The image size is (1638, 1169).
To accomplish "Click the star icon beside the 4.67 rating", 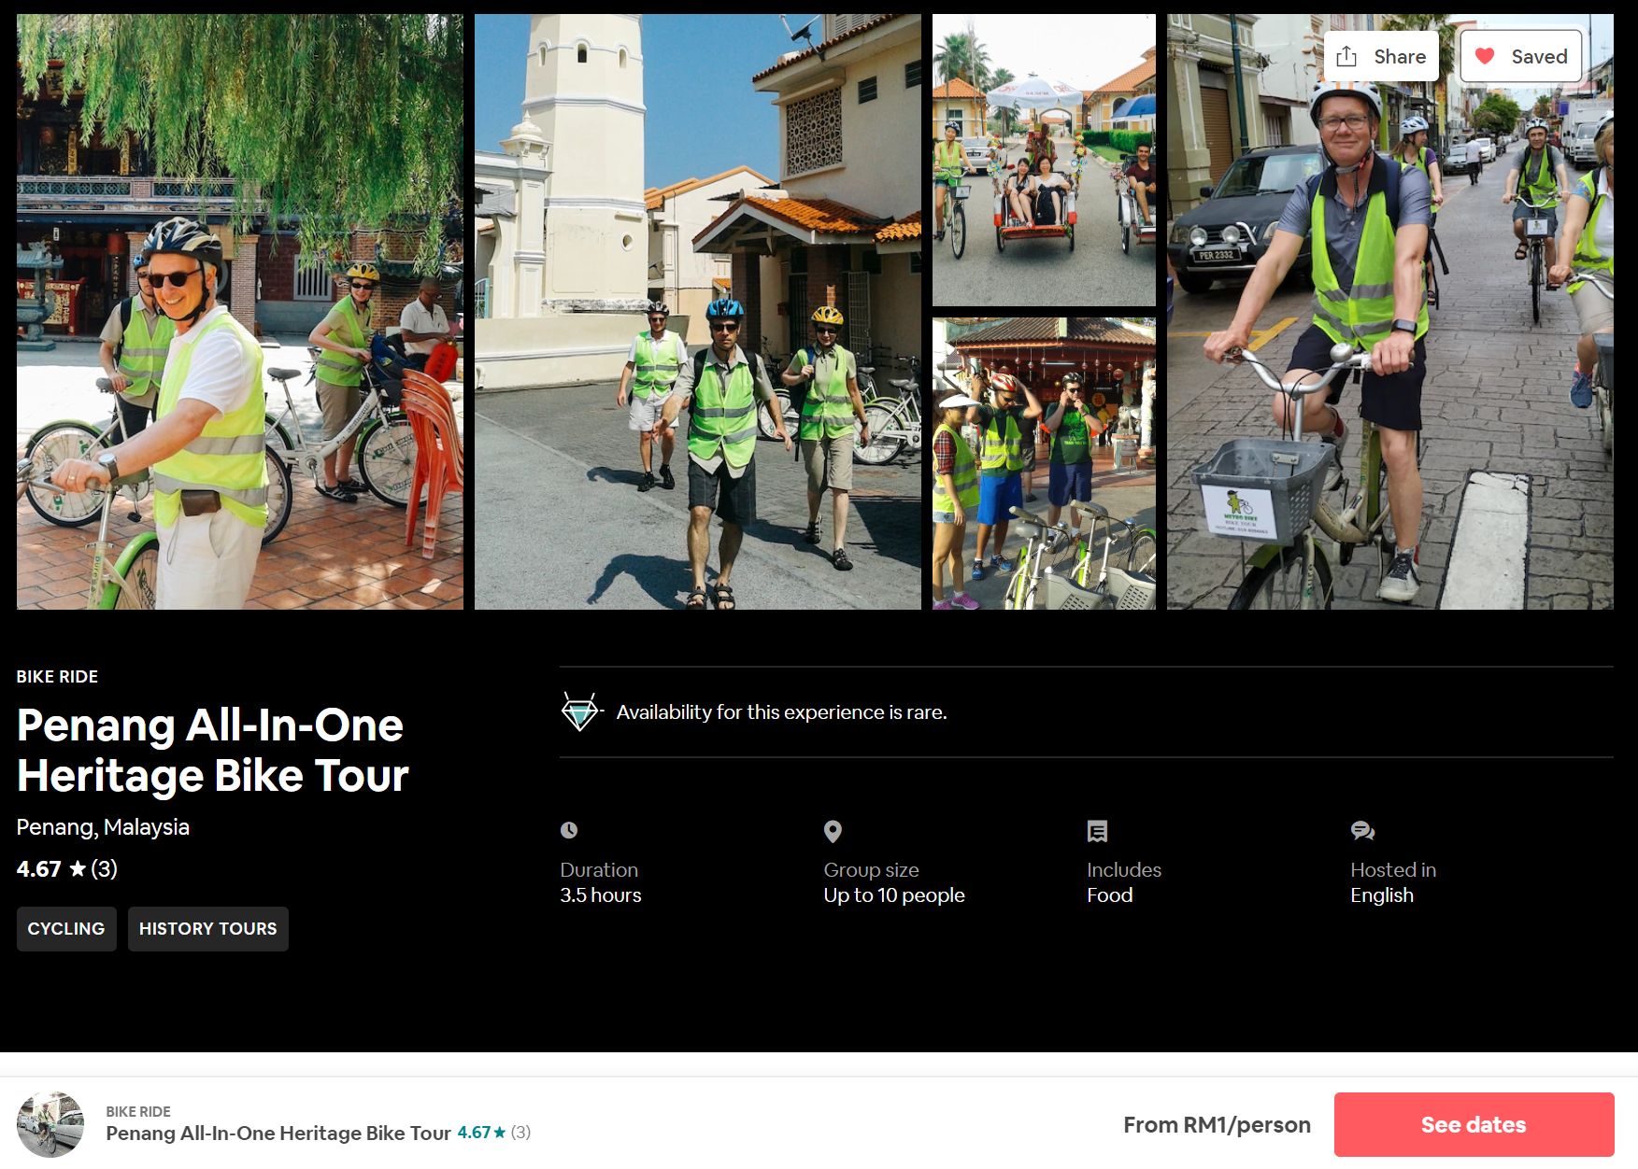I will coord(78,869).
